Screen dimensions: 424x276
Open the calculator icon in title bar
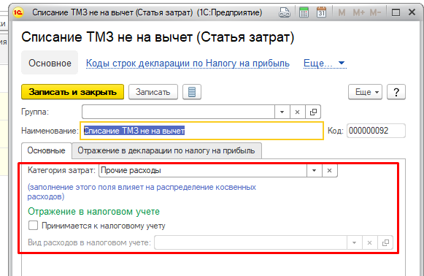point(304,12)
